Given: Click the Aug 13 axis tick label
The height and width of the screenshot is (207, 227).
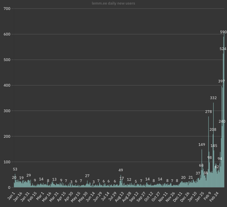Looking at the screenshot, I should (119, 197).
